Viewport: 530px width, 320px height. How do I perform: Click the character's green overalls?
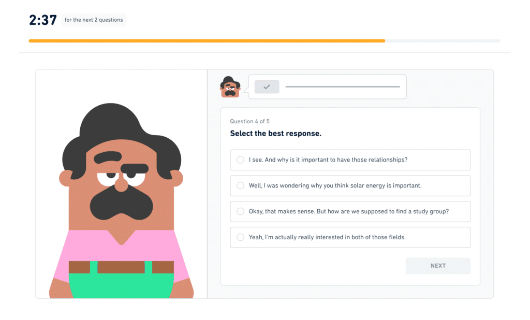121,286
